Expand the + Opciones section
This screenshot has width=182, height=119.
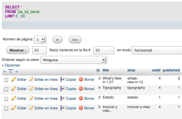tap(11, 65)
